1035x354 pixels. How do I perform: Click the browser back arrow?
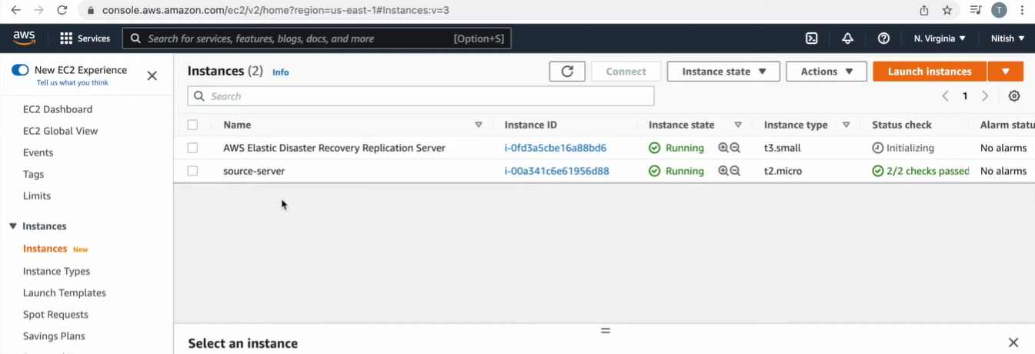(x=15, y=10)
